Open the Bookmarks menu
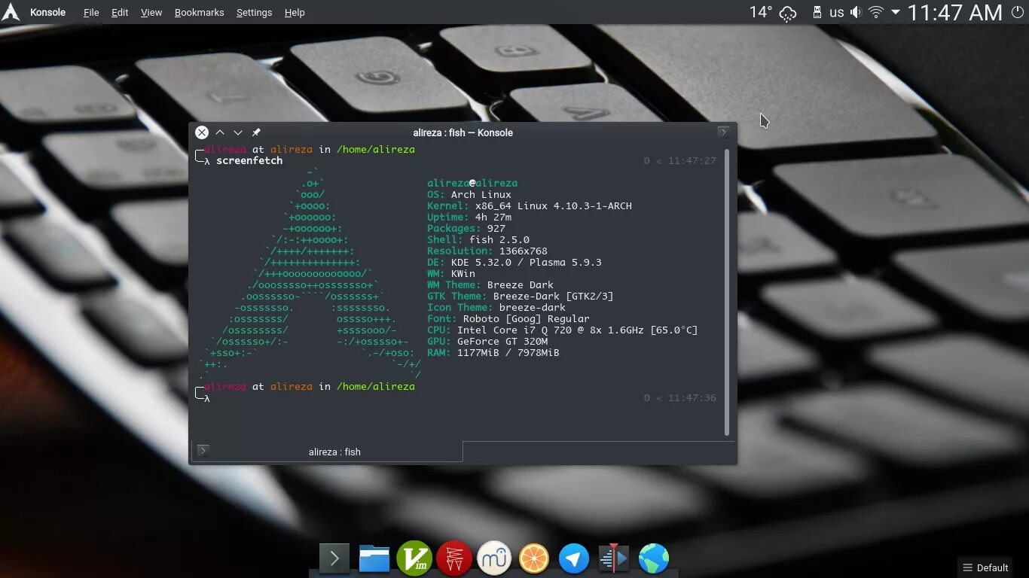 click(x=199, y=12)
